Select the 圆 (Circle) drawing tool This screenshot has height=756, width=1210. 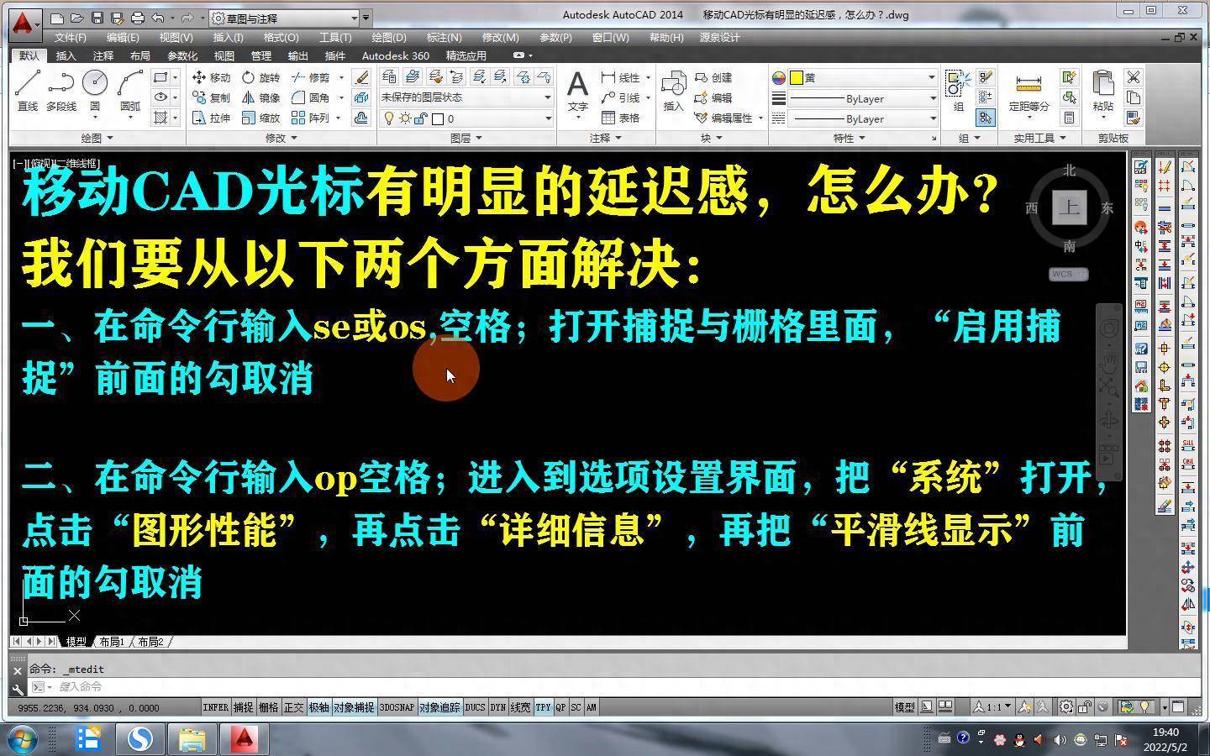(95, 91)
